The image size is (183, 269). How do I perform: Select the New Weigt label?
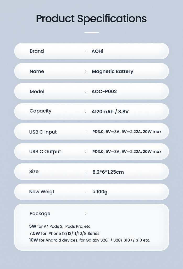[x=42, y=192]
